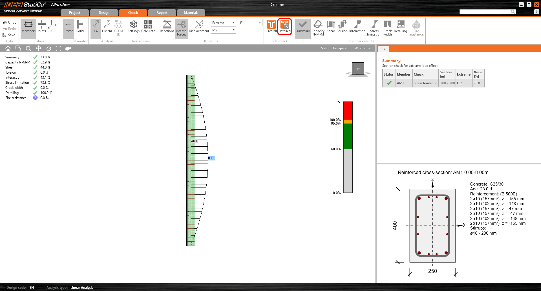The width and height of the screenshot is (541, 291).
Task: Click the home view icon
Action: [x=8, y=48]
